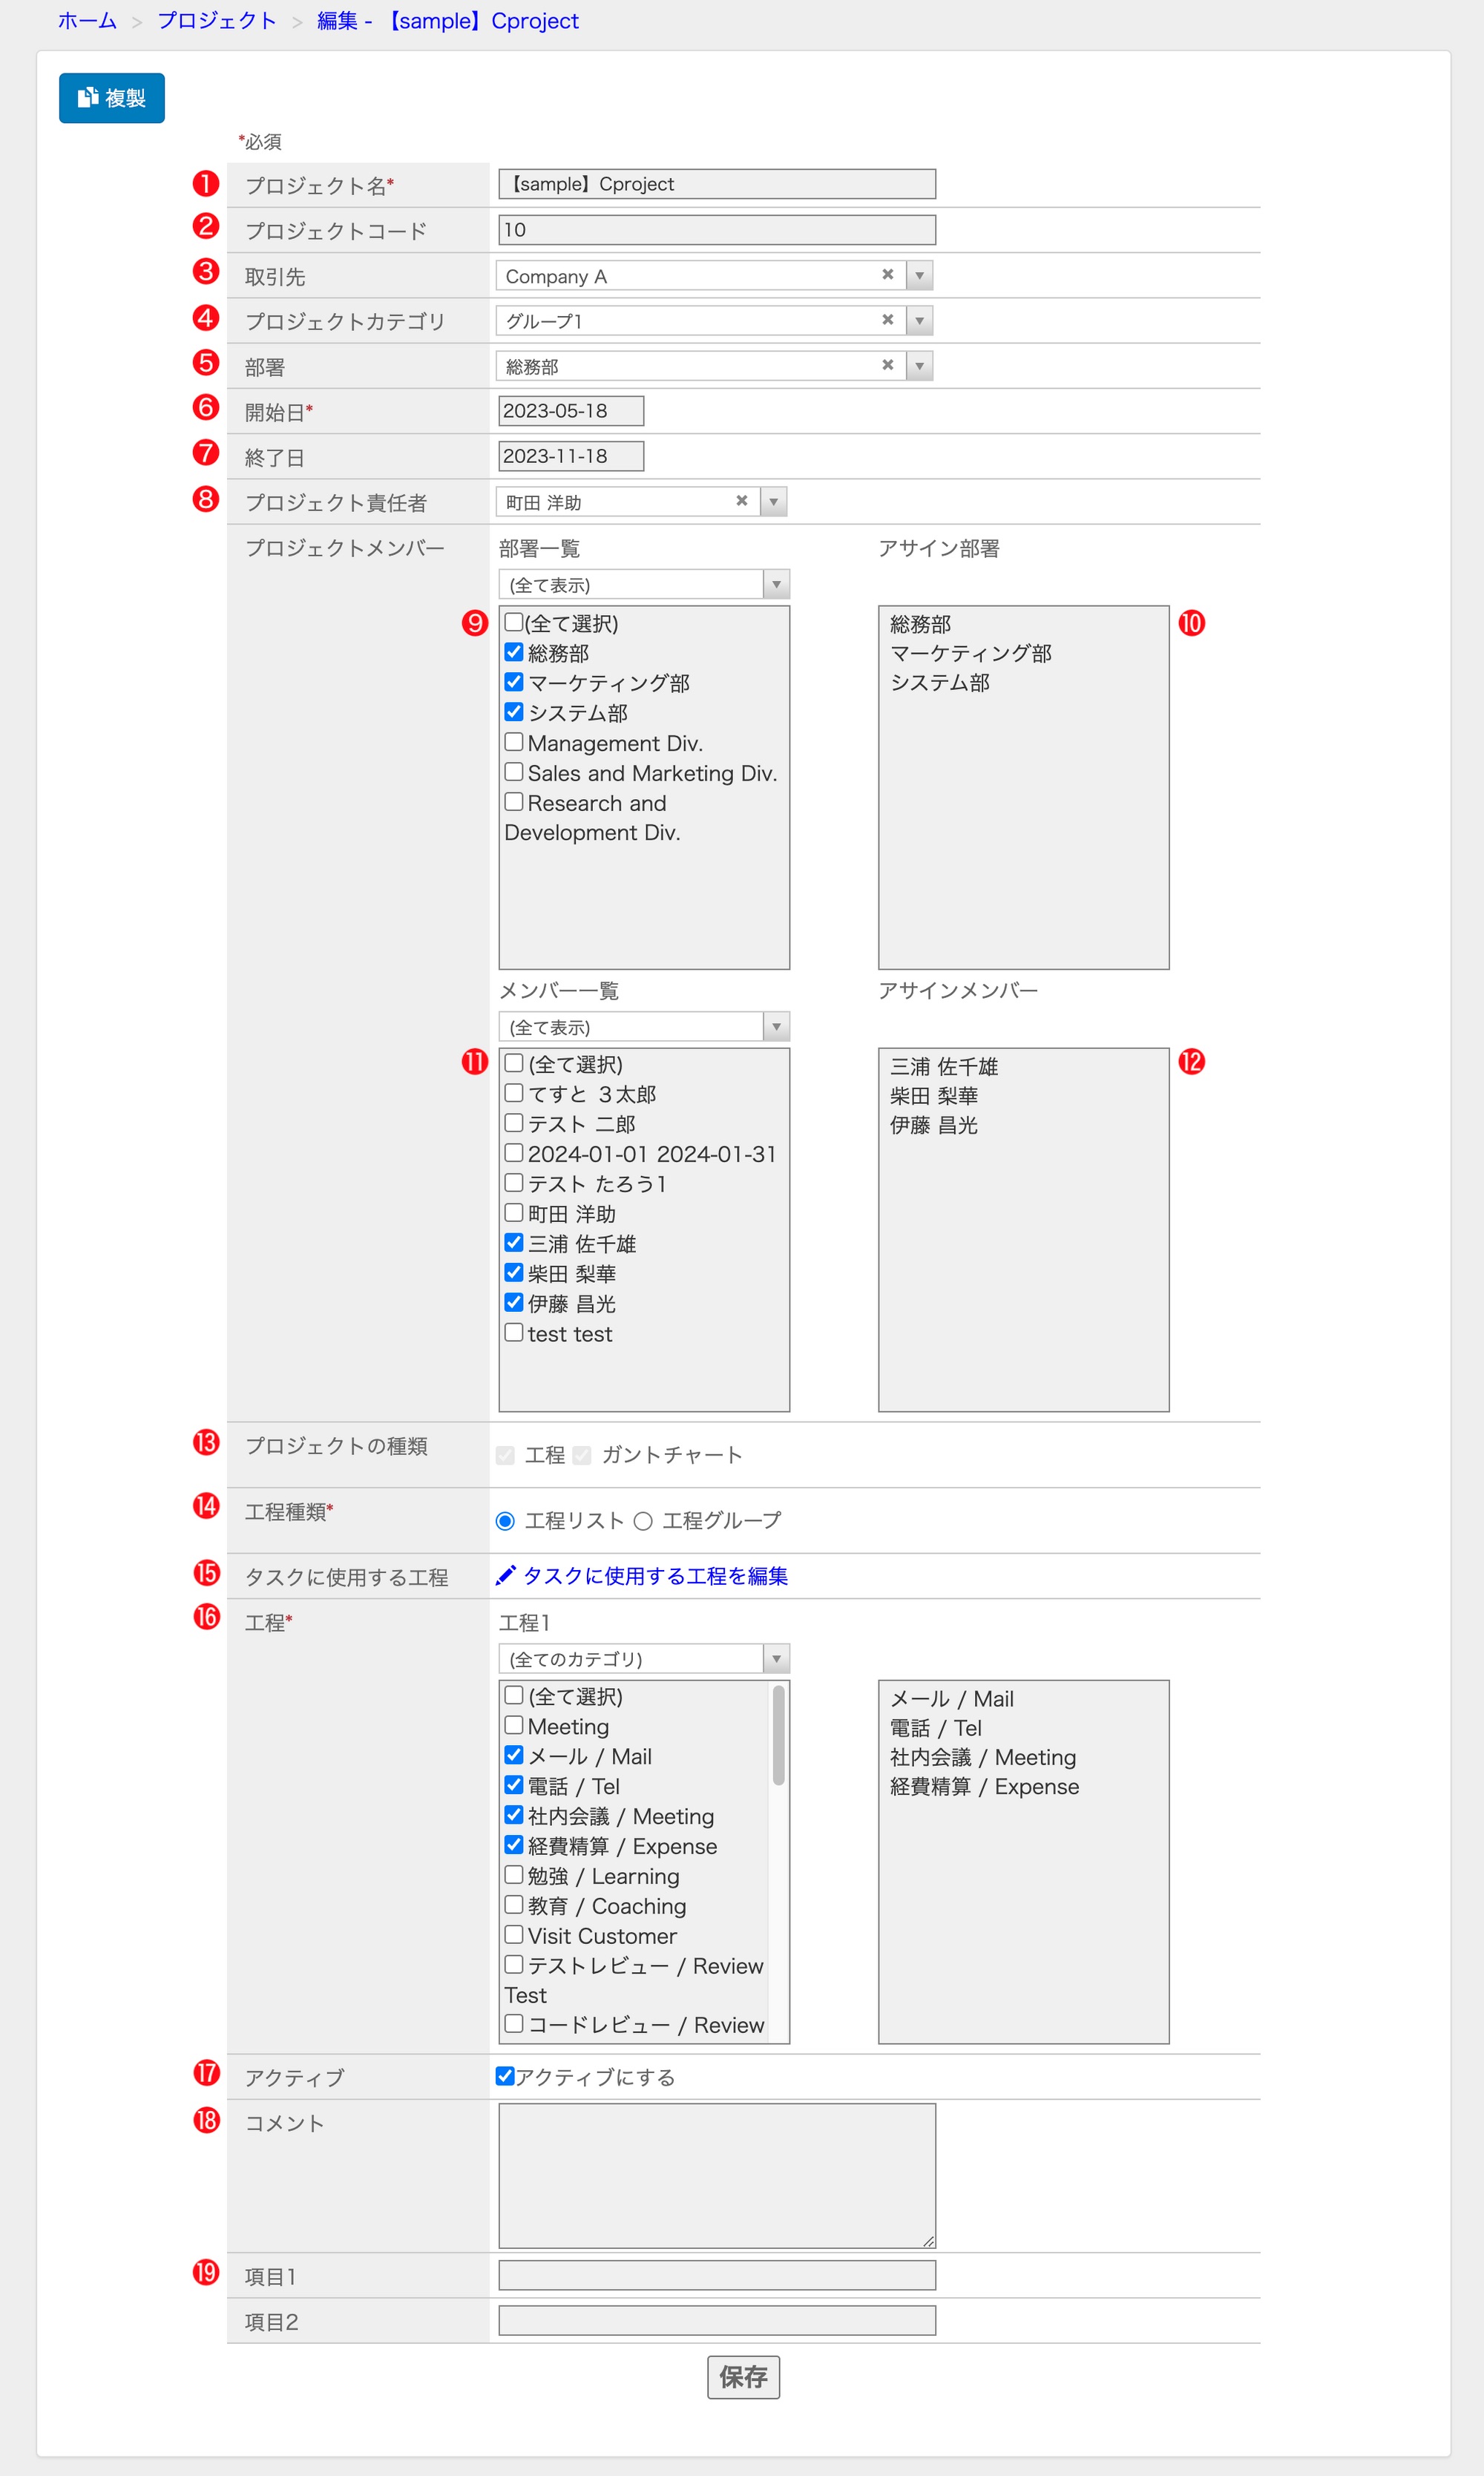Viewport: 1484px width, 2476px height.
Task: Click into the コメント textarea
Action: tap(717, 2175)
